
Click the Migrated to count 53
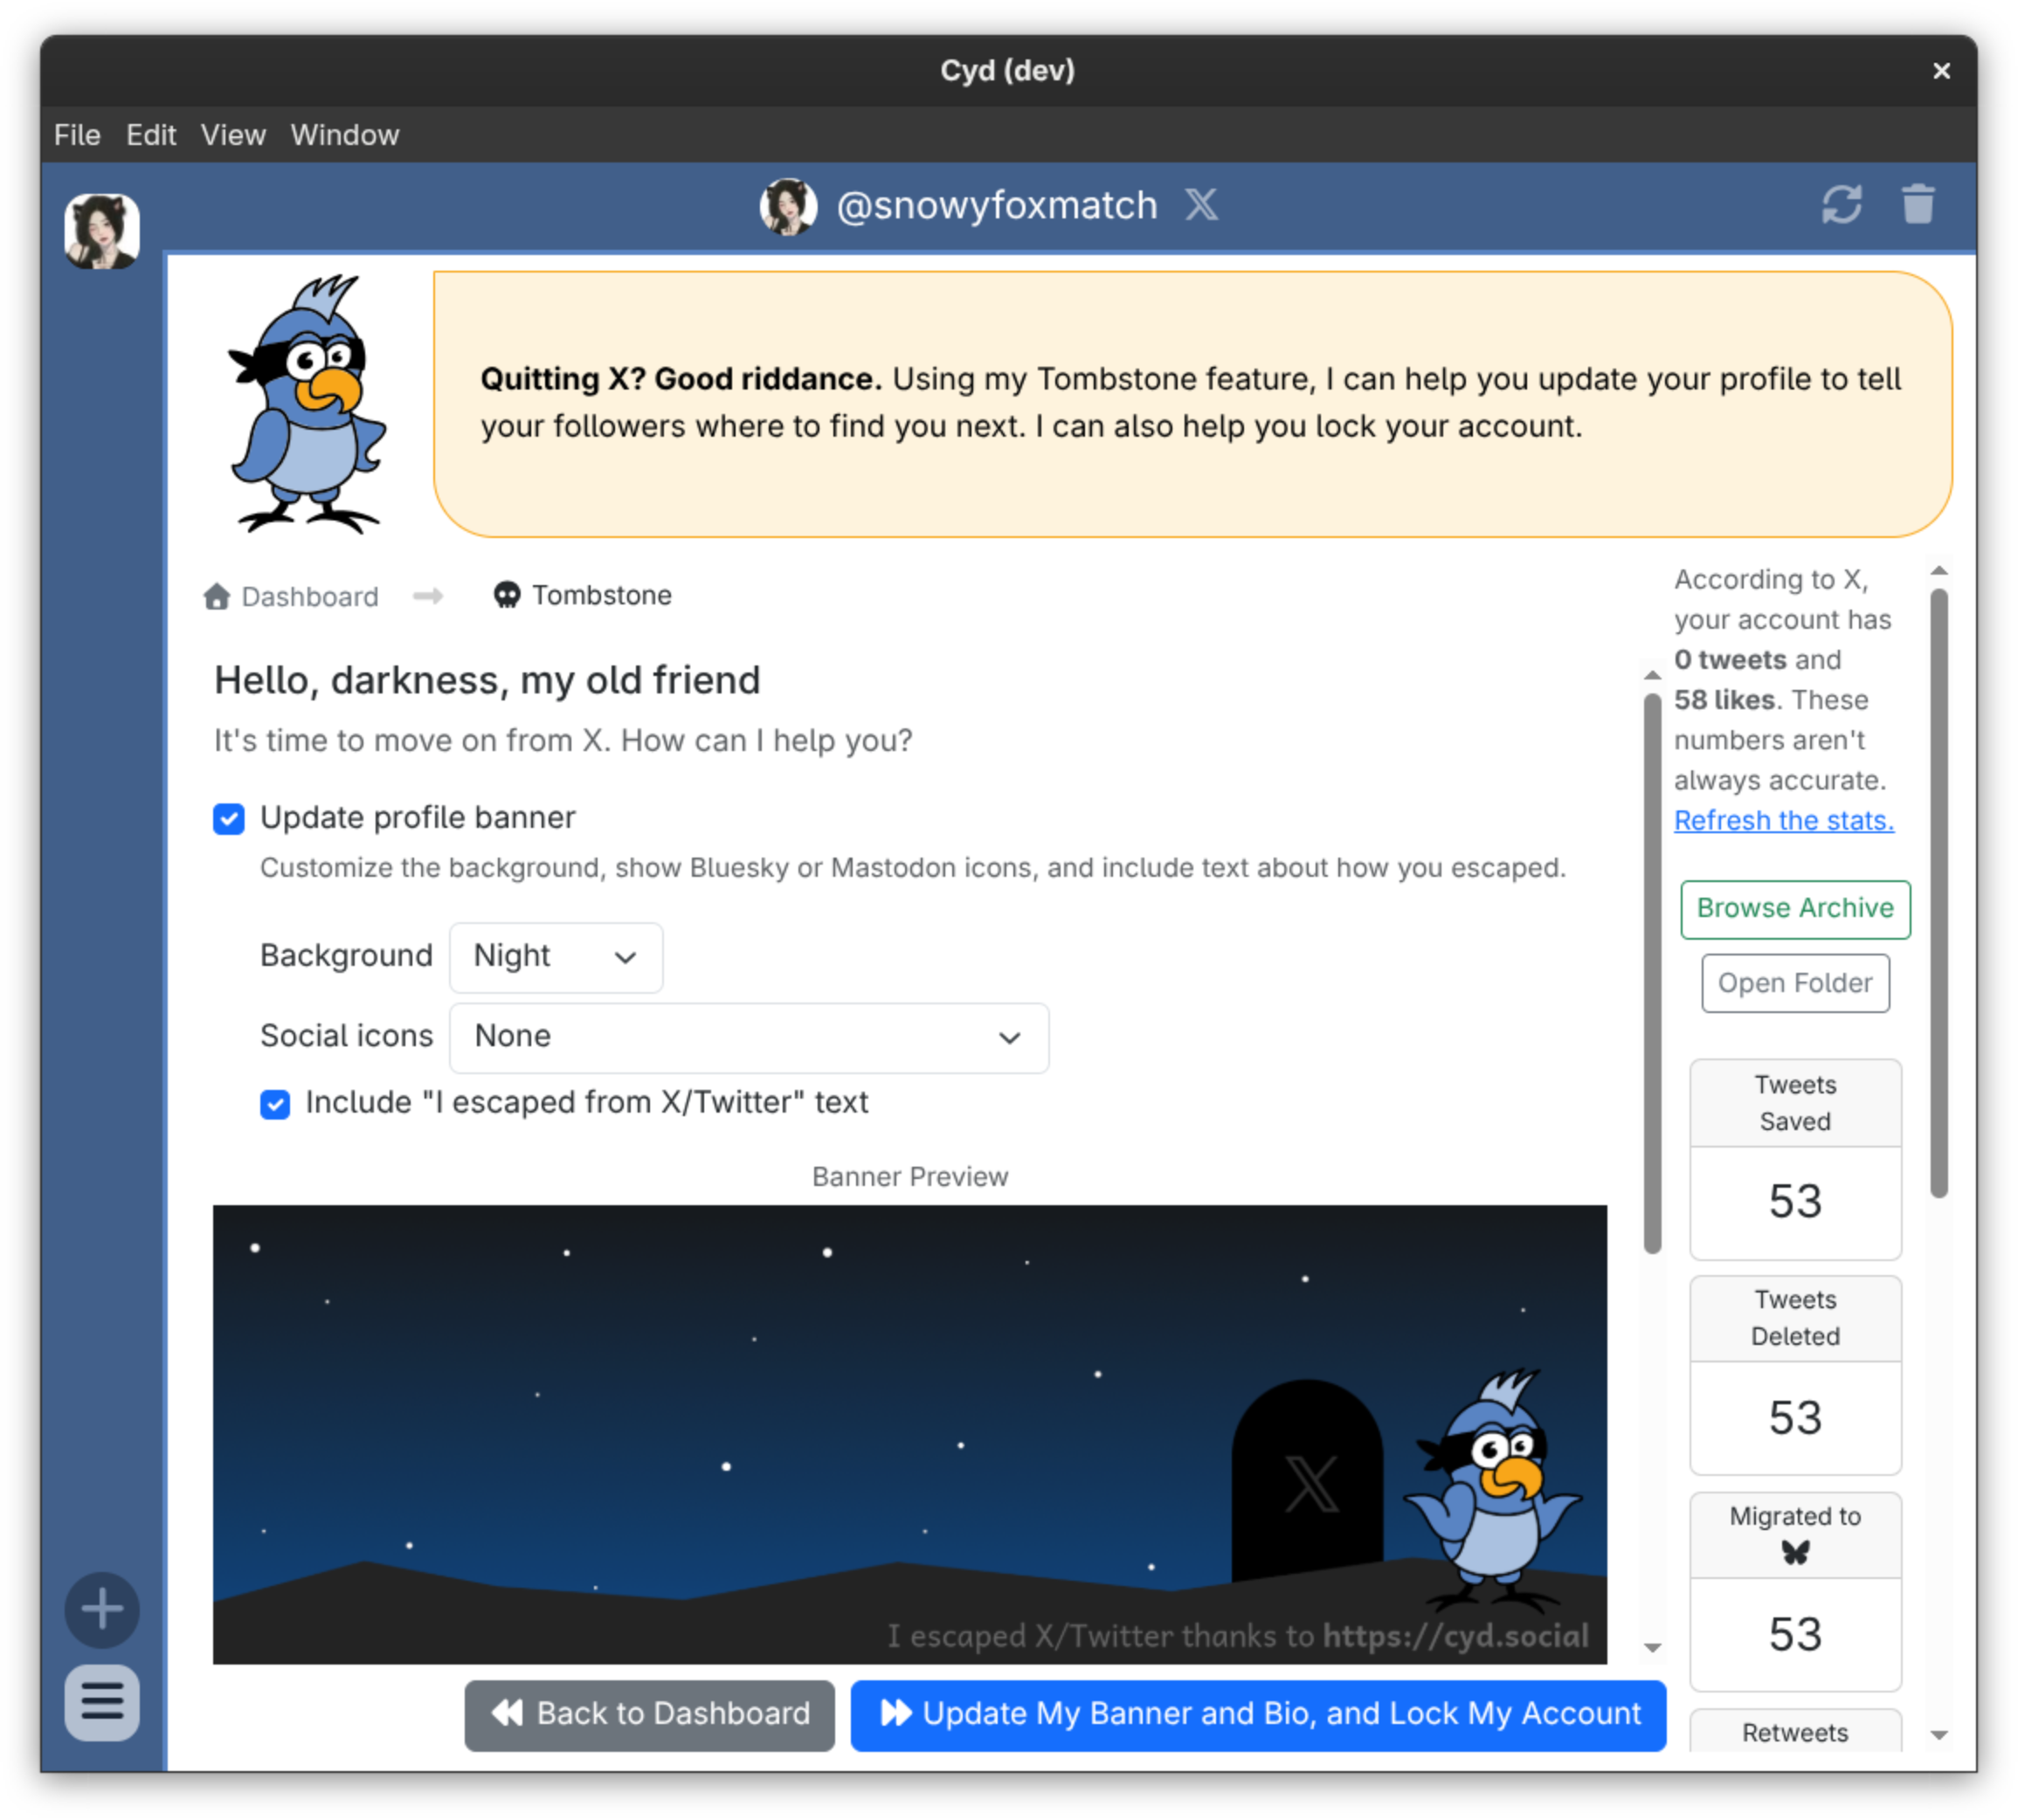click(1795, 1634)
